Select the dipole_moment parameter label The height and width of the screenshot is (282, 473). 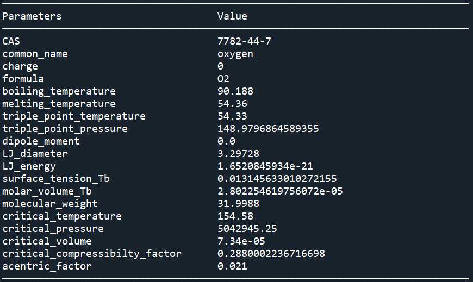(x=41, y=141)
